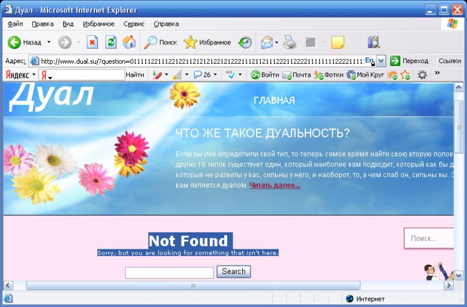Click the ГЛАВНАЯ navigation link

pyautogui.click(x=274, y=100)
